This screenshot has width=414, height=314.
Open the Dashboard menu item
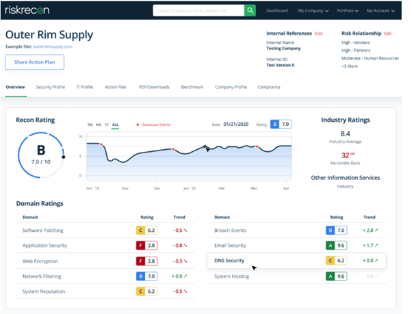[x=277, y=10]
